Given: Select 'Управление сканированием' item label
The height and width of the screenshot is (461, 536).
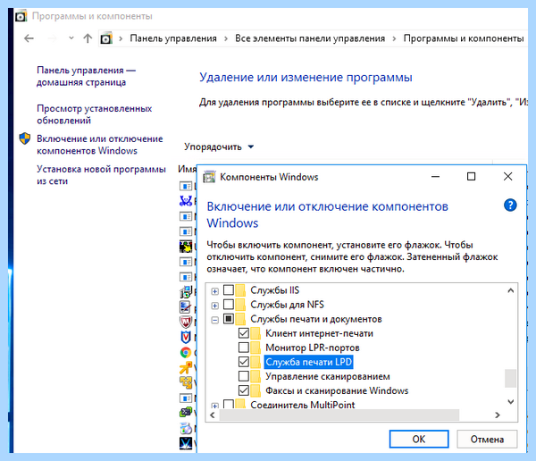Looking at the screenshot, I should click(328, 376).
